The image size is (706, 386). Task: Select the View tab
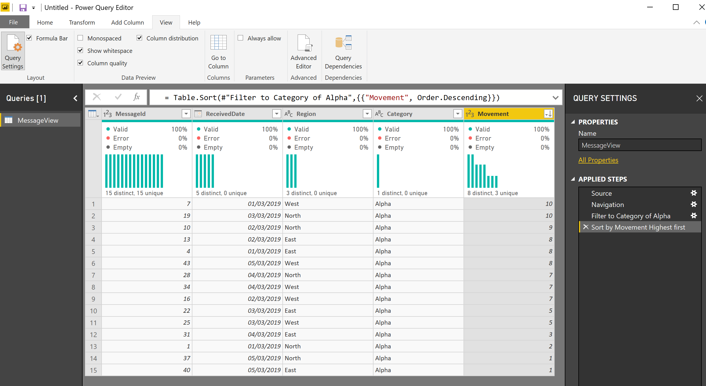click(x=166, y=22)
